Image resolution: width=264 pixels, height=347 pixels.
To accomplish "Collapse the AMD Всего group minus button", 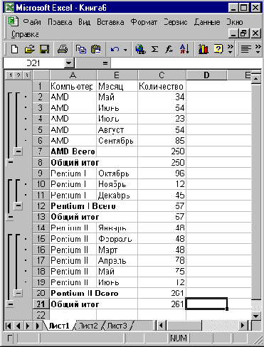I will (x=19, y=151).
